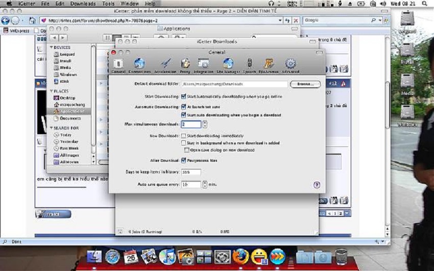
Task: Open the Help menu
Action: pos(150,4)
